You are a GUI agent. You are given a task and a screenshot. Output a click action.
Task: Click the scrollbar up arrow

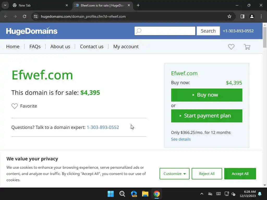(x=265, y=25)
